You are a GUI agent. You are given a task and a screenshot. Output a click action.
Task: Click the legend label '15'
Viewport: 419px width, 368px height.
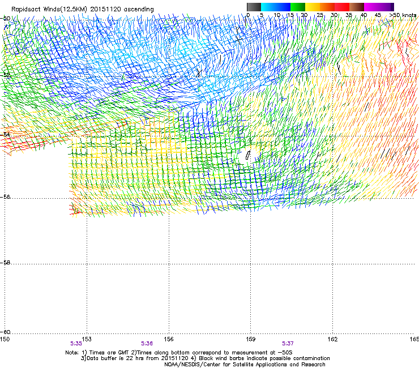click(290, 15)
